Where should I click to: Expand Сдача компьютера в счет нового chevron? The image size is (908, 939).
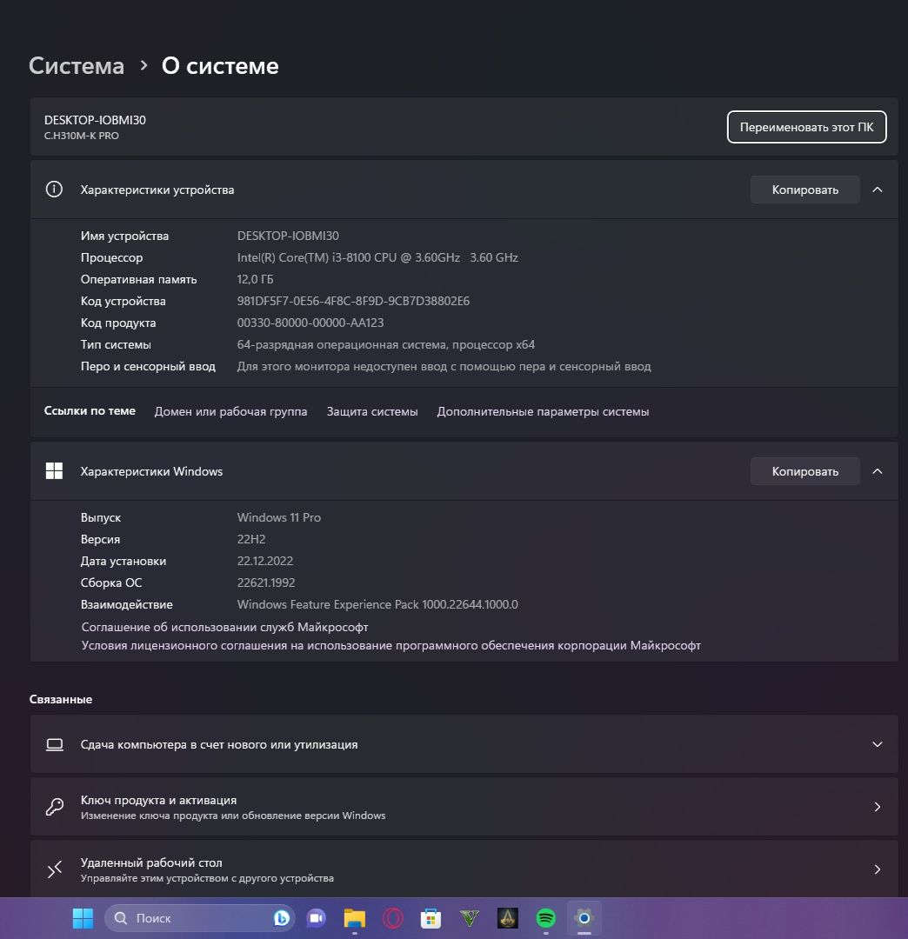878,744
